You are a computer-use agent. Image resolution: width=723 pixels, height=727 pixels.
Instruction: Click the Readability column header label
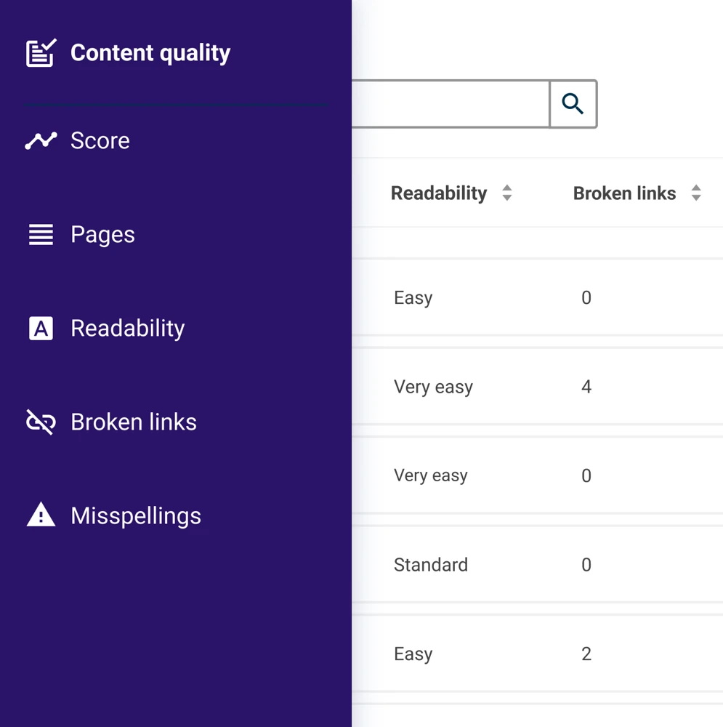(x=439, y=193)
